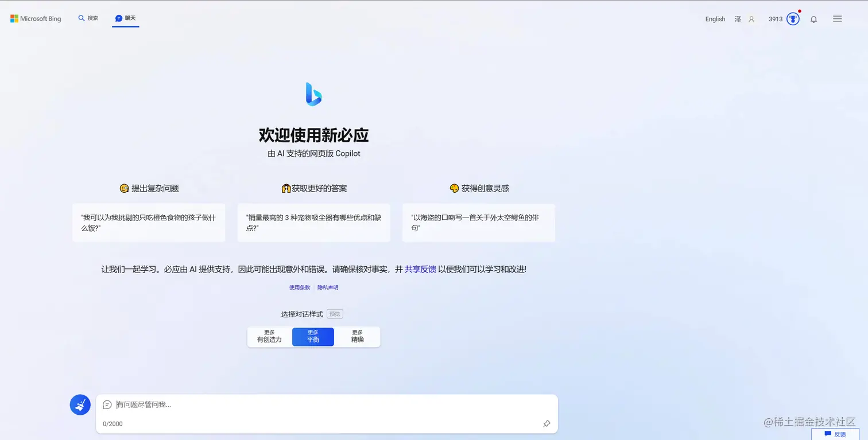Open the hamburger menu
The width and height of the screenshot is (868, 440).
837,19
